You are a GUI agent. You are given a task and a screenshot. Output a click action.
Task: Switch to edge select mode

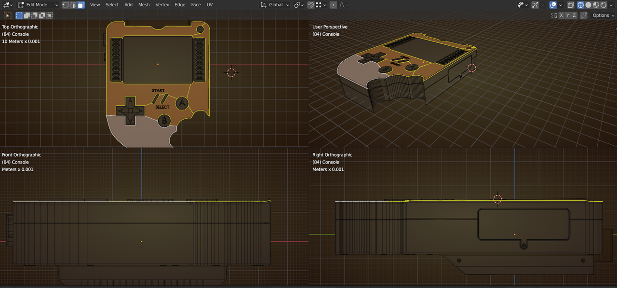pos(73,5)
